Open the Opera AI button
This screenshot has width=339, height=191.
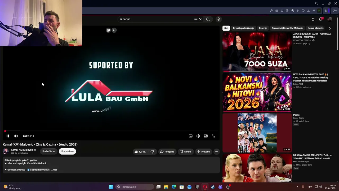(335, 11)
